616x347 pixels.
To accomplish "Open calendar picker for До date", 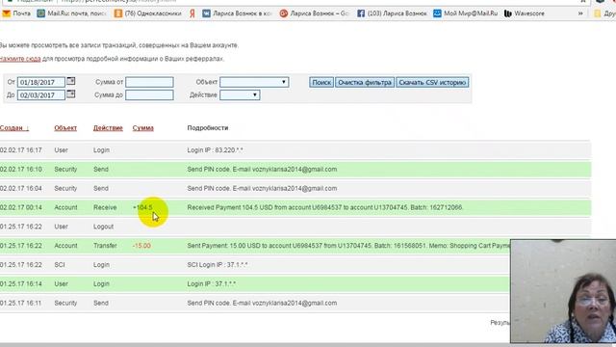I will pos(70,94).
